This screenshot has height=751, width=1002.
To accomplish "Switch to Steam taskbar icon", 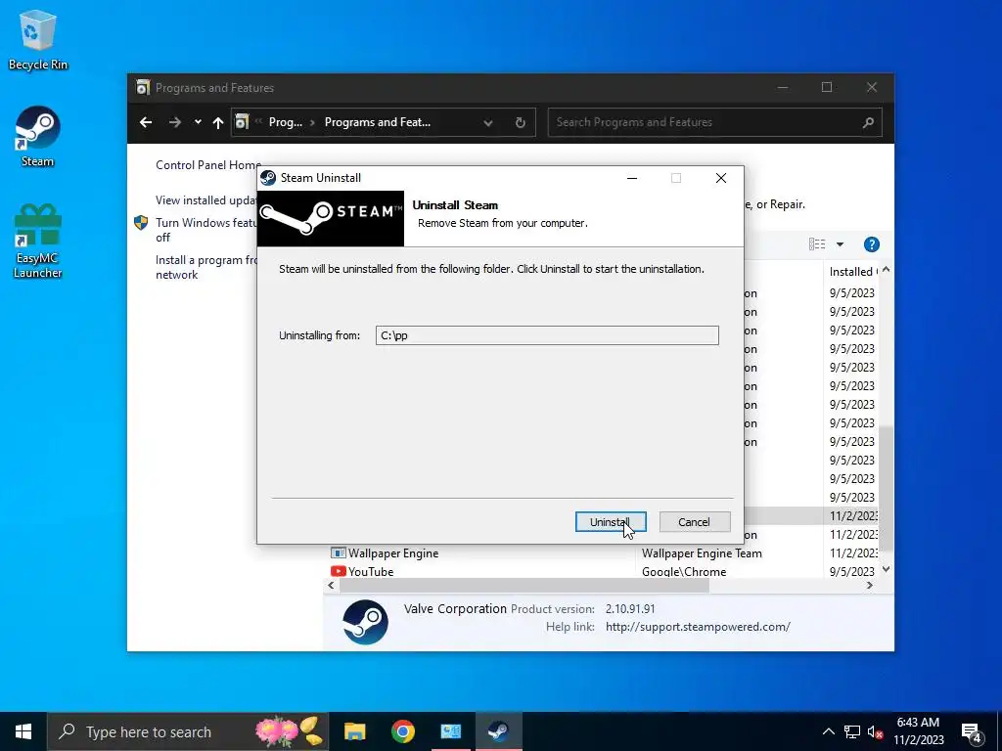I will click(x=498, y=731).
